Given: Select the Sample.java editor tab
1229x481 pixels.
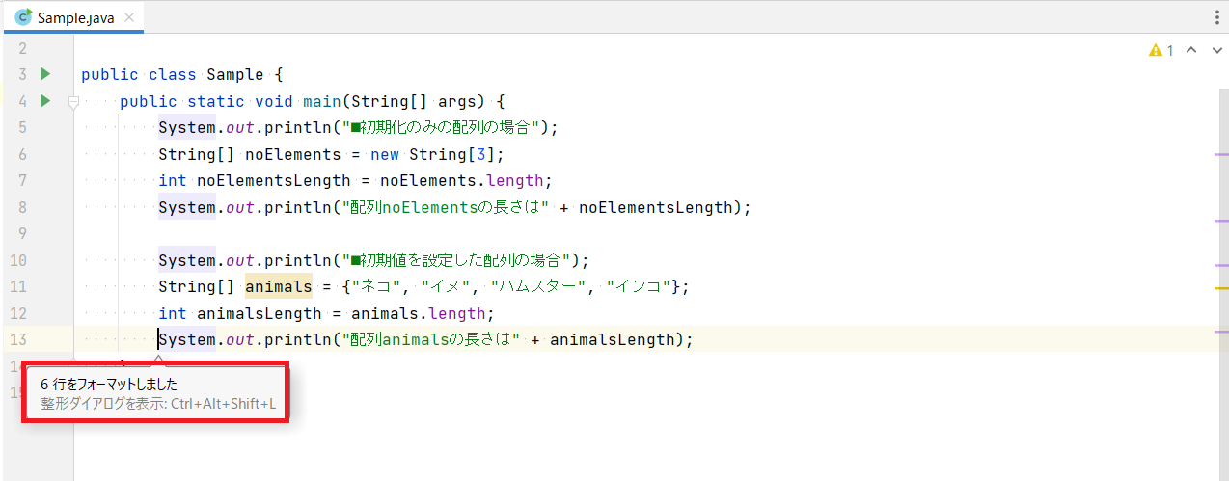Looking at the screenshot, I should tap(74, 17).
